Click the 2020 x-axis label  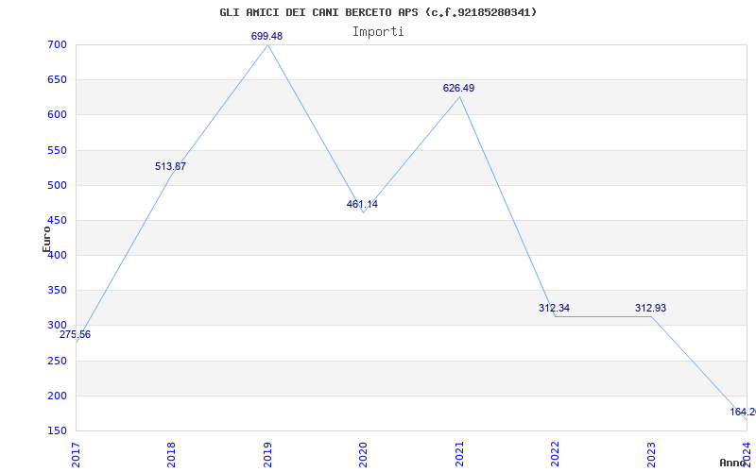[363, 455]
